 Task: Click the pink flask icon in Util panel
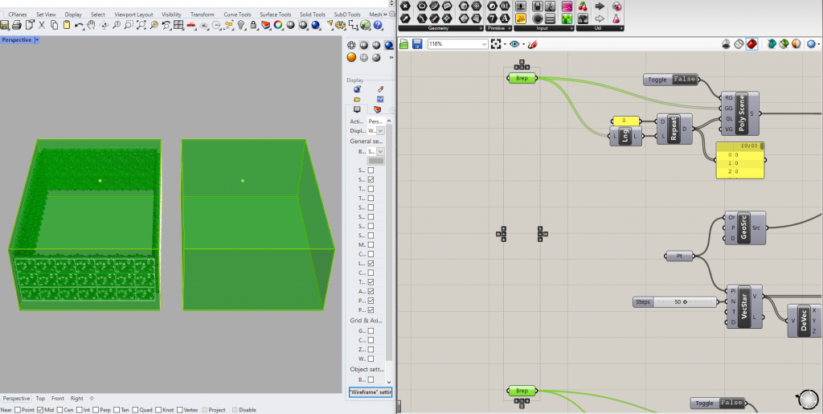[616, 18]
